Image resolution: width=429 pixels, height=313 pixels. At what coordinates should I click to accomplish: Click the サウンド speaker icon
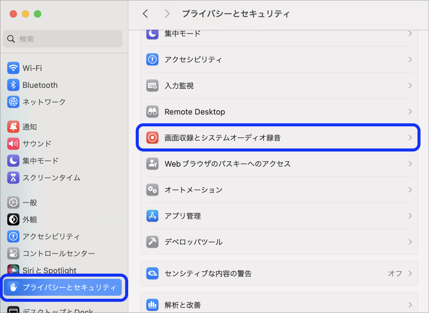point(13,144)
